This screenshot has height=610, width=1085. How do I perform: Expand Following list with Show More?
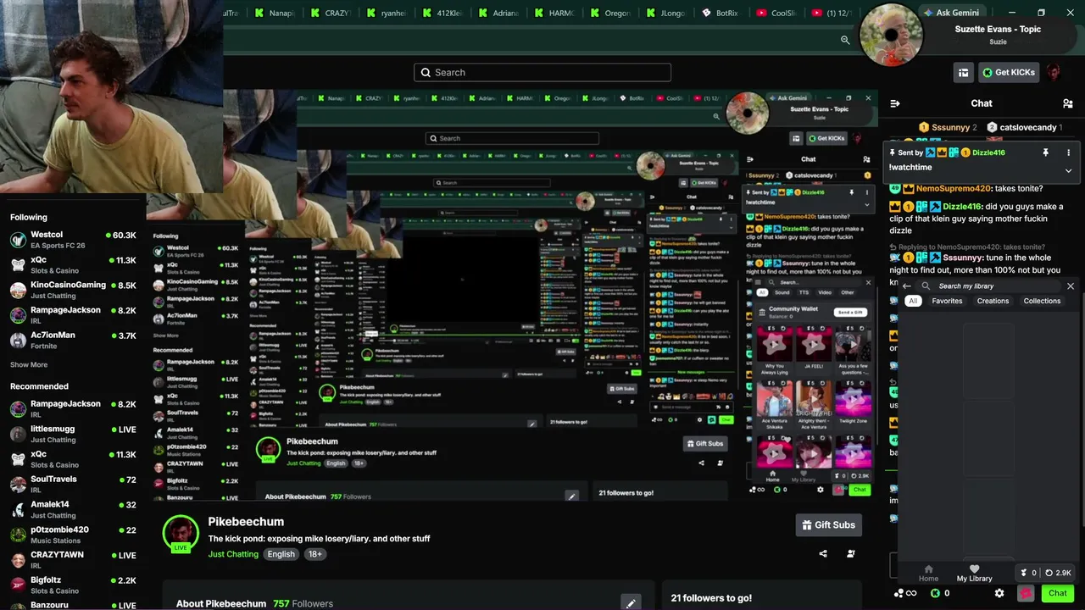[29, 365]
